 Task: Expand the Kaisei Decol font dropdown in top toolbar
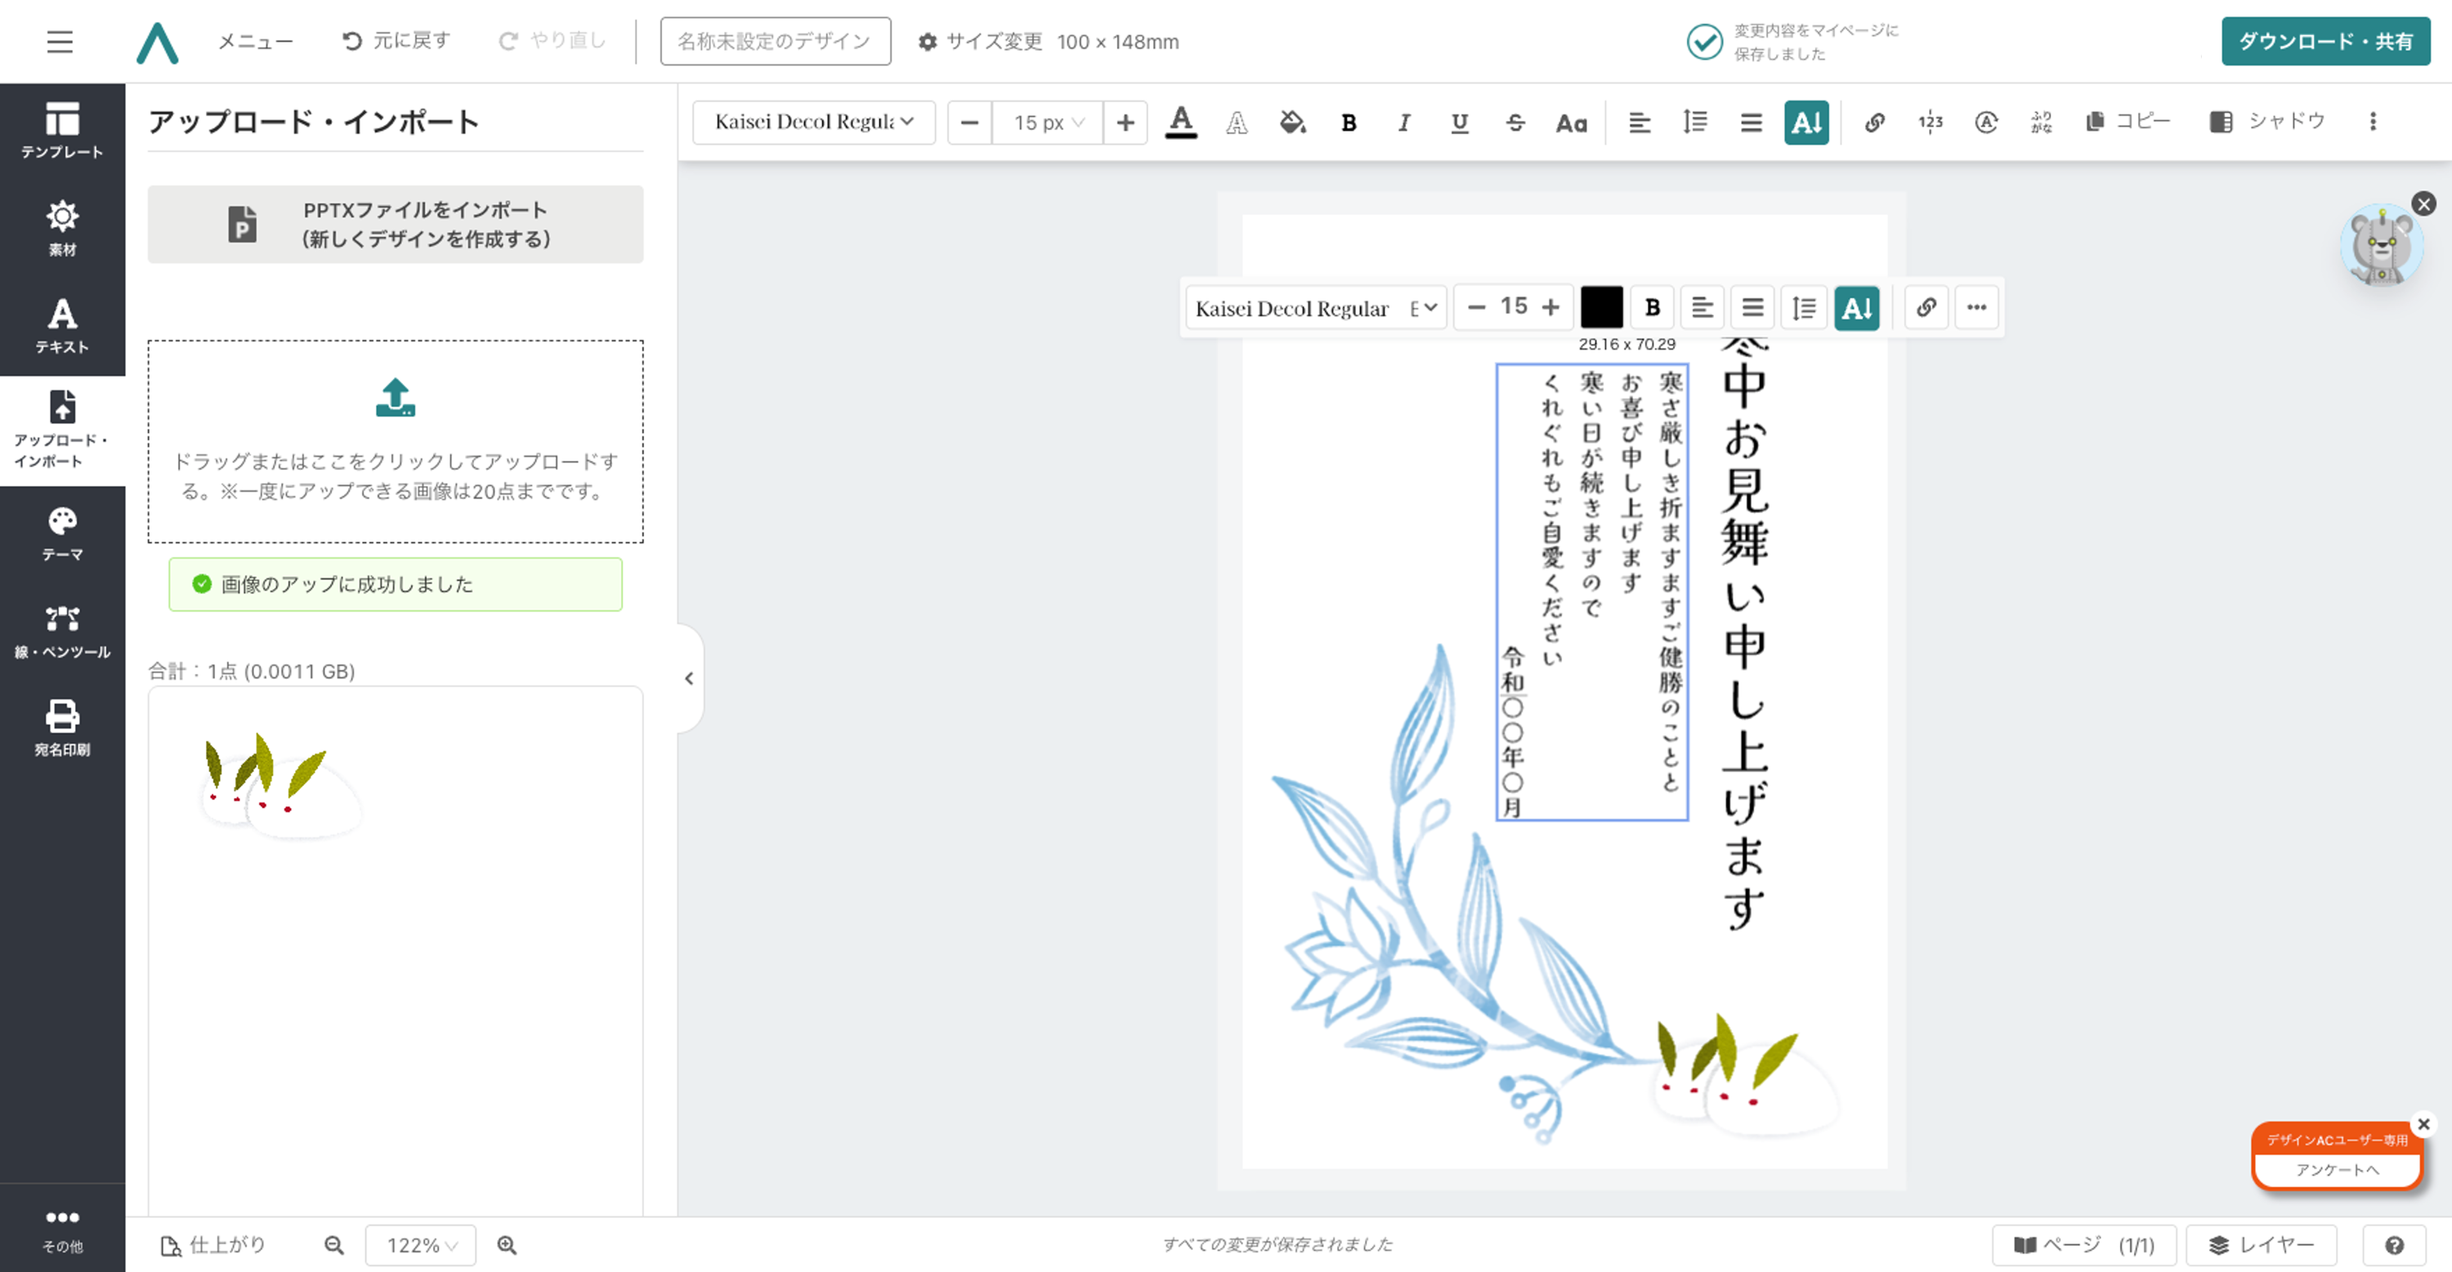[813, 122]
